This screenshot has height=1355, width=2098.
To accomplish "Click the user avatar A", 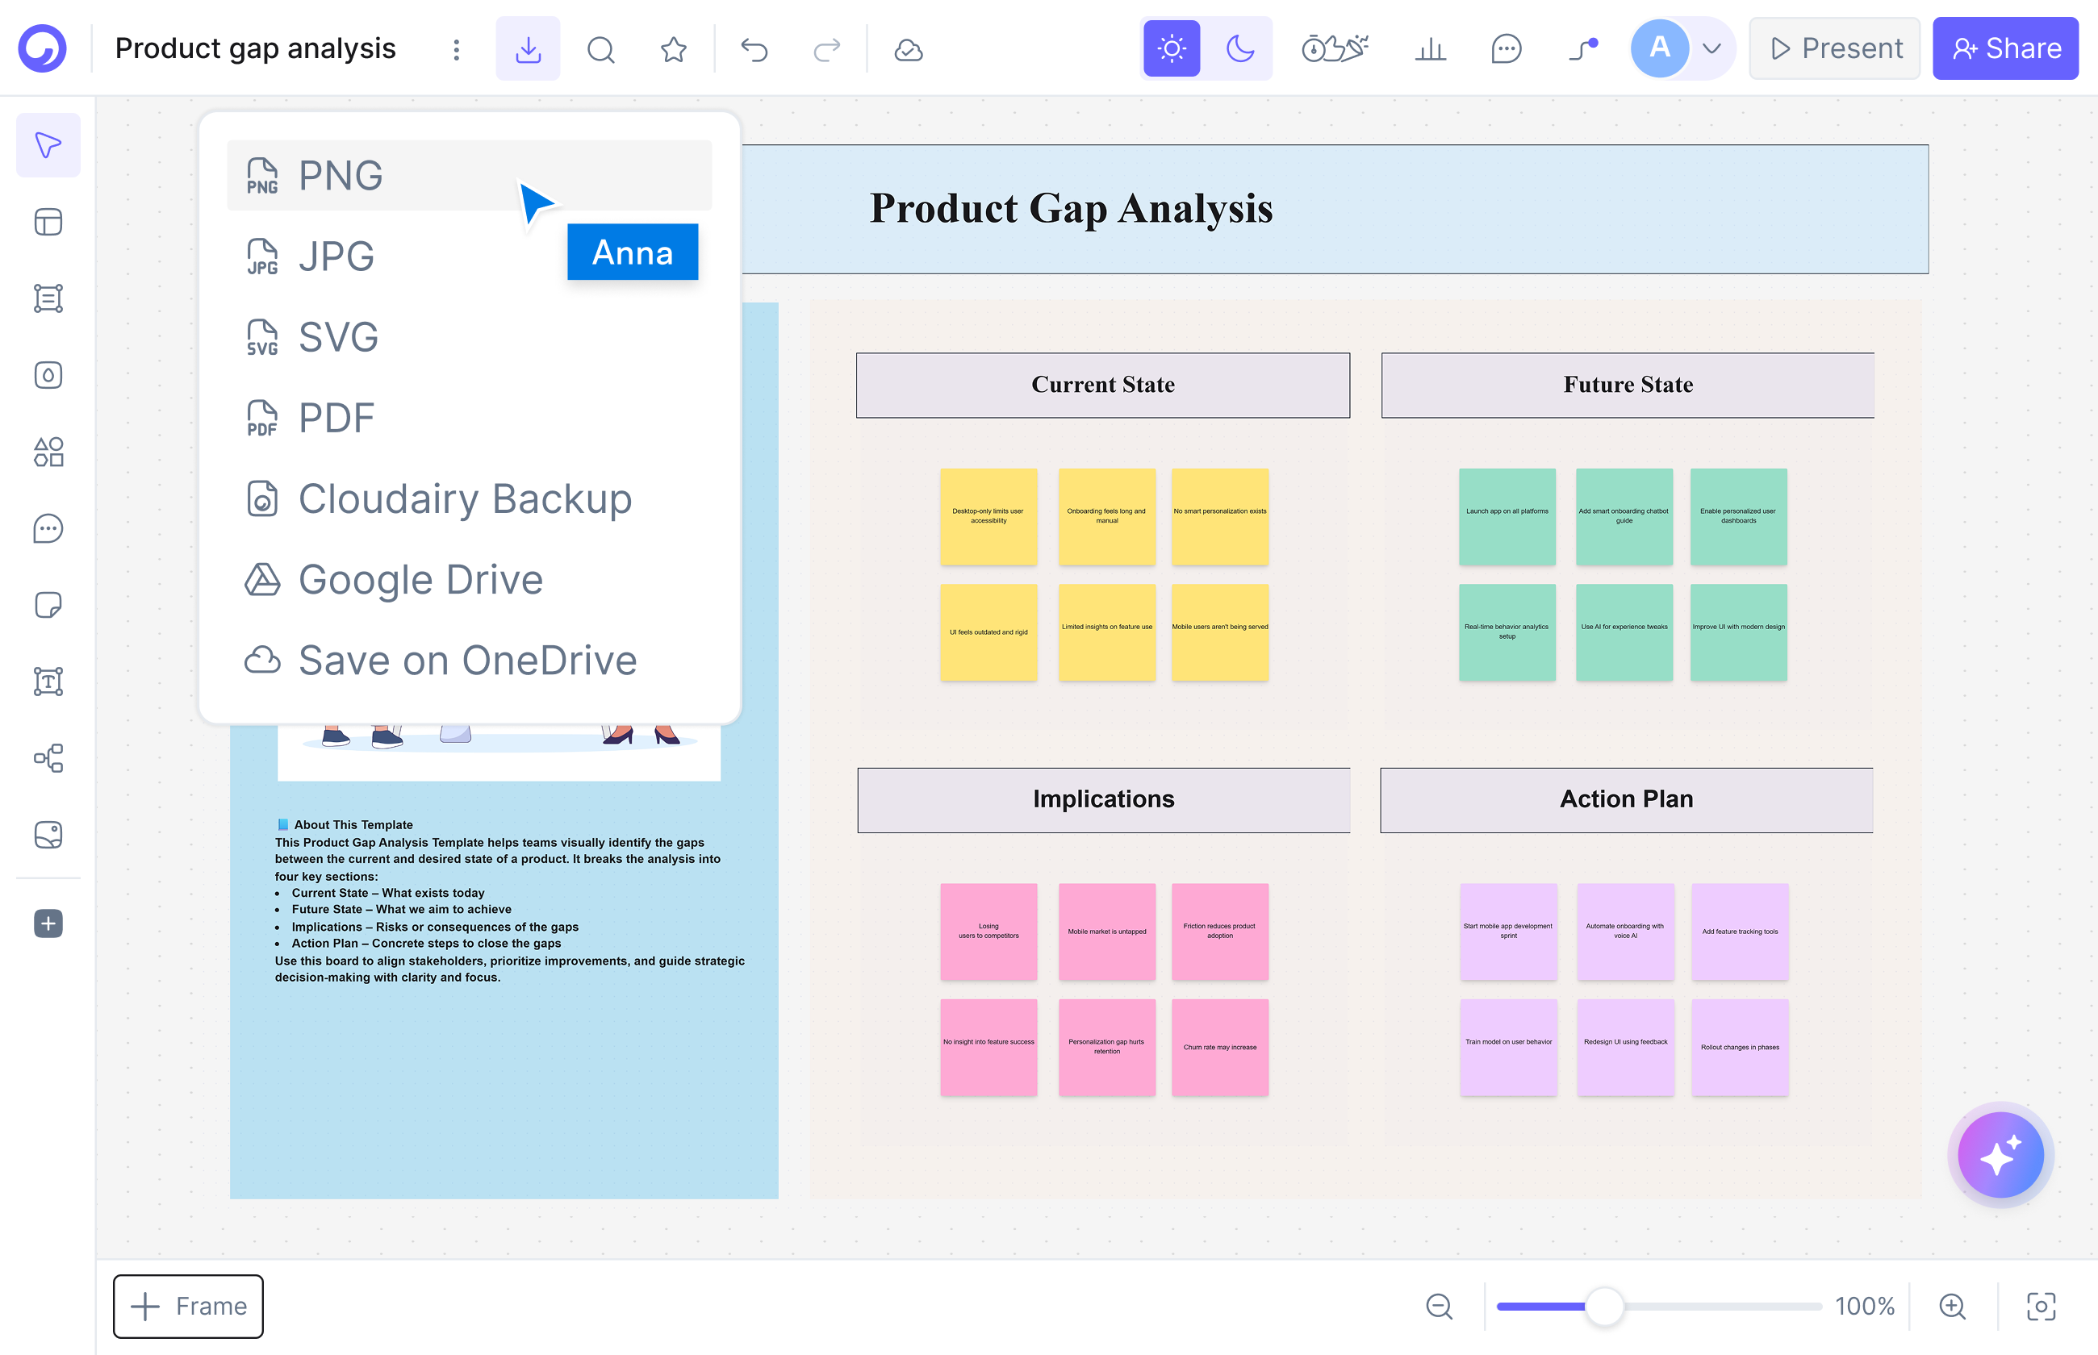I will [x=1659, y=48].
